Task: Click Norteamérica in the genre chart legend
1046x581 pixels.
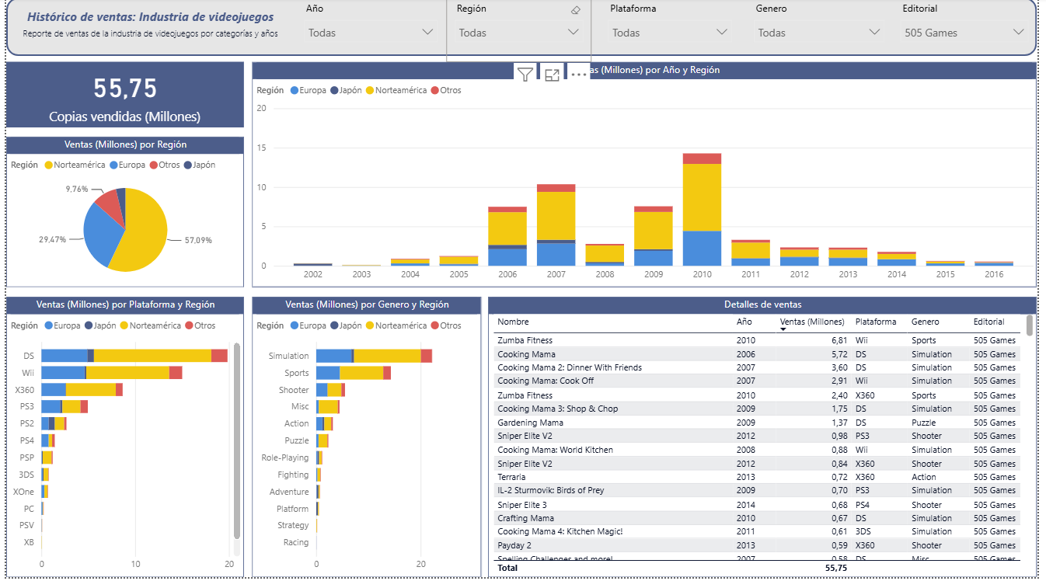Action: point(396,325)
